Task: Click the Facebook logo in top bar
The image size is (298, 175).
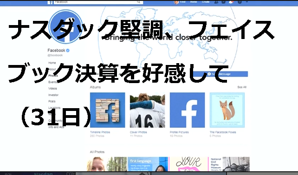Action: tap(50, 2)
